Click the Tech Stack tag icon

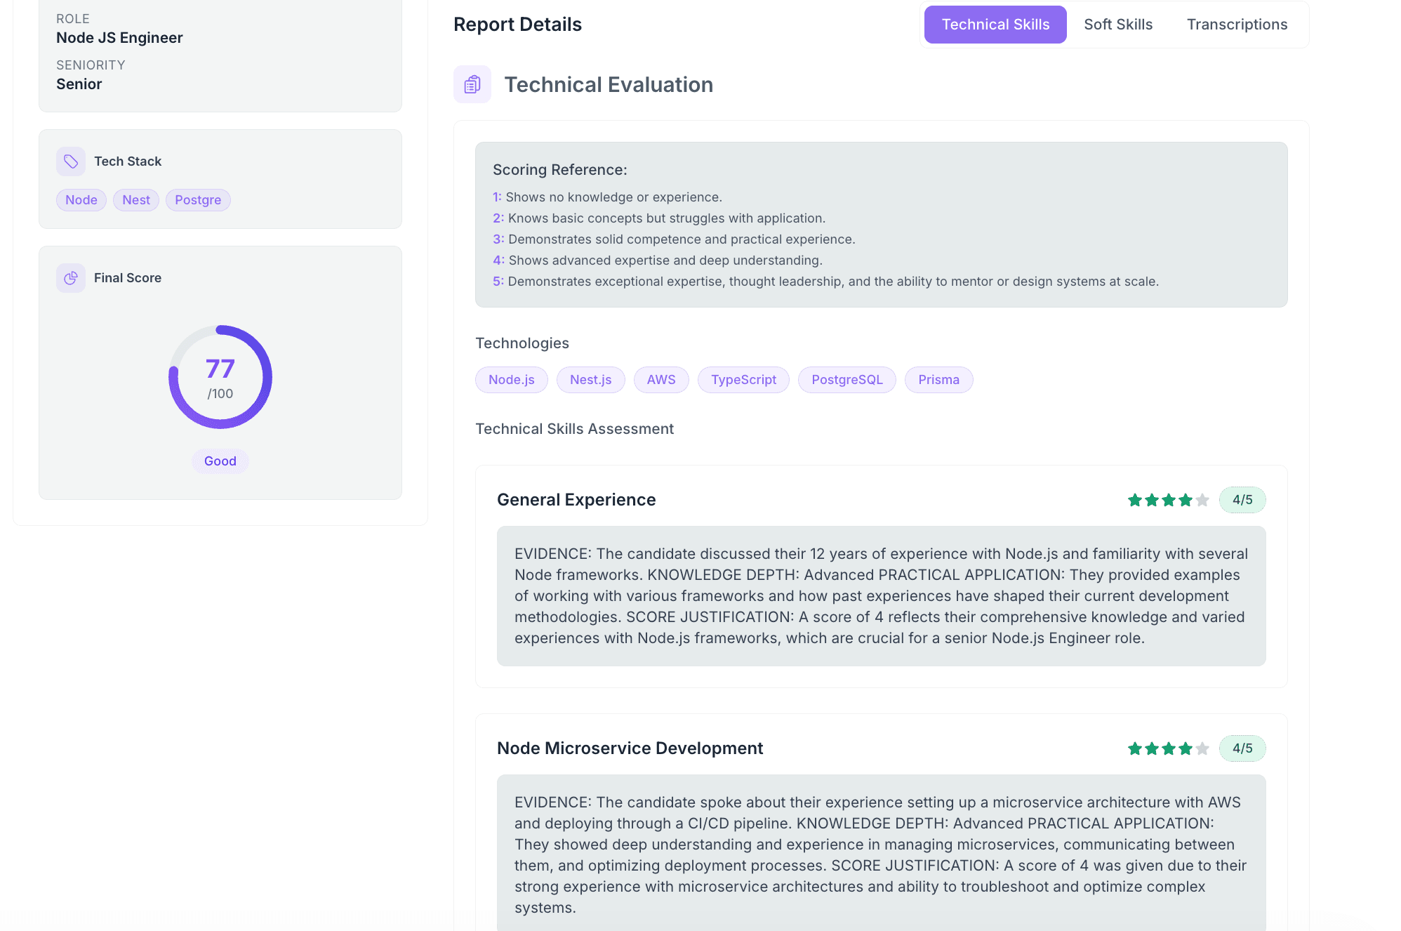pyautogui.click(x=71, y=161)
